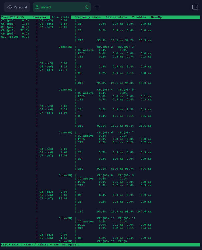The width and height of the screenshot is (202, 250).
Task: Toggle the side panel layout icon
Action: point(195,7)
